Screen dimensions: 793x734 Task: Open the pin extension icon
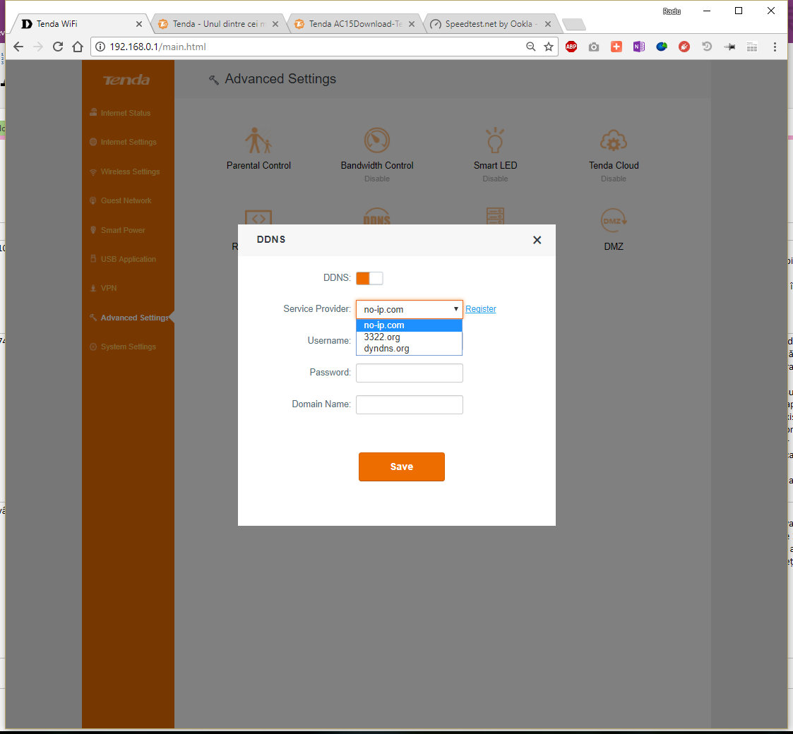(729, 47)
